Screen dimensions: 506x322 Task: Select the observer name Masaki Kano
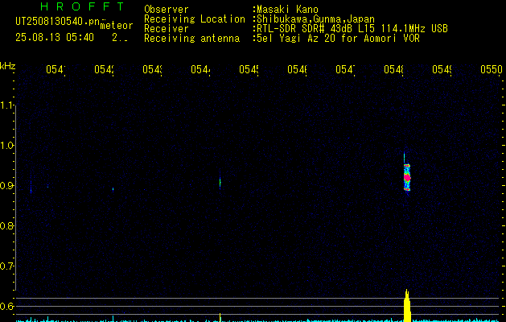point(287,10)
